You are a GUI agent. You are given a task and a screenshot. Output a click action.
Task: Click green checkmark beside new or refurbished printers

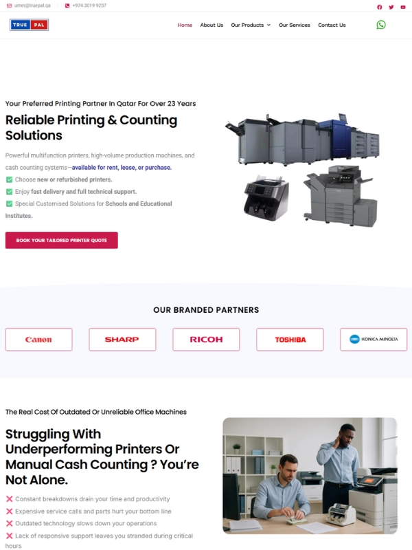coord(10,179)
